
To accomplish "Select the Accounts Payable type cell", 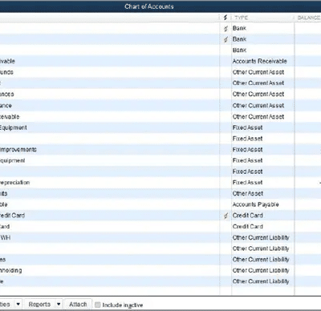I will click(x=255, y=204).
